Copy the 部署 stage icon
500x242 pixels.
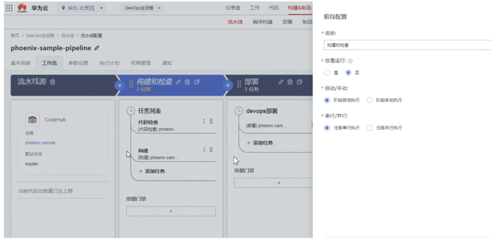(300, 82)
